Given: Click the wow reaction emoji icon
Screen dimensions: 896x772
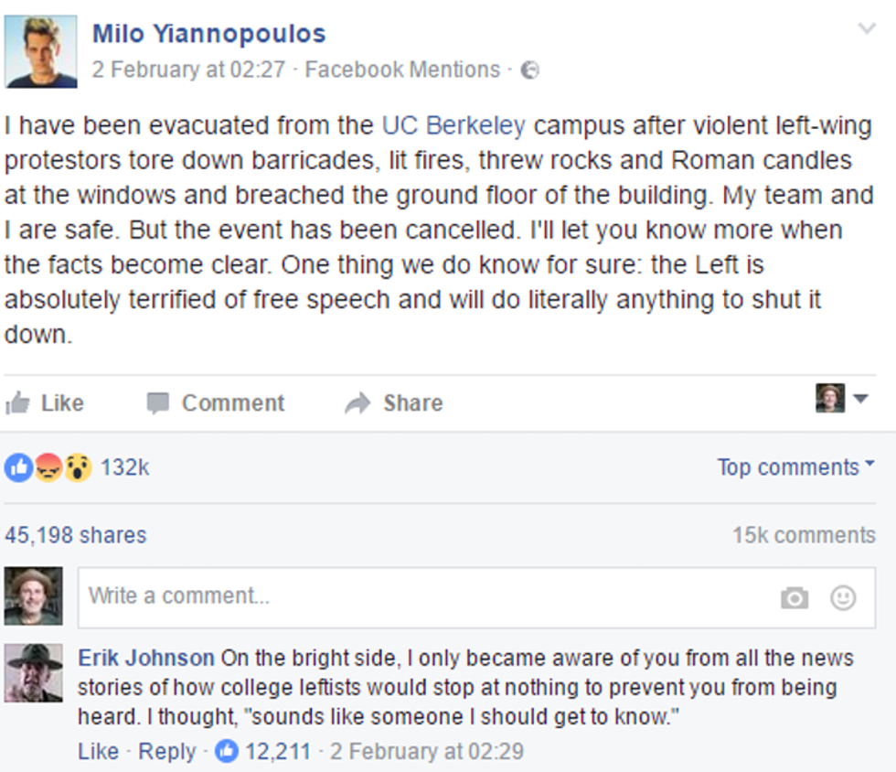Looking at the screenshot, I should click(x=79, y=467).
